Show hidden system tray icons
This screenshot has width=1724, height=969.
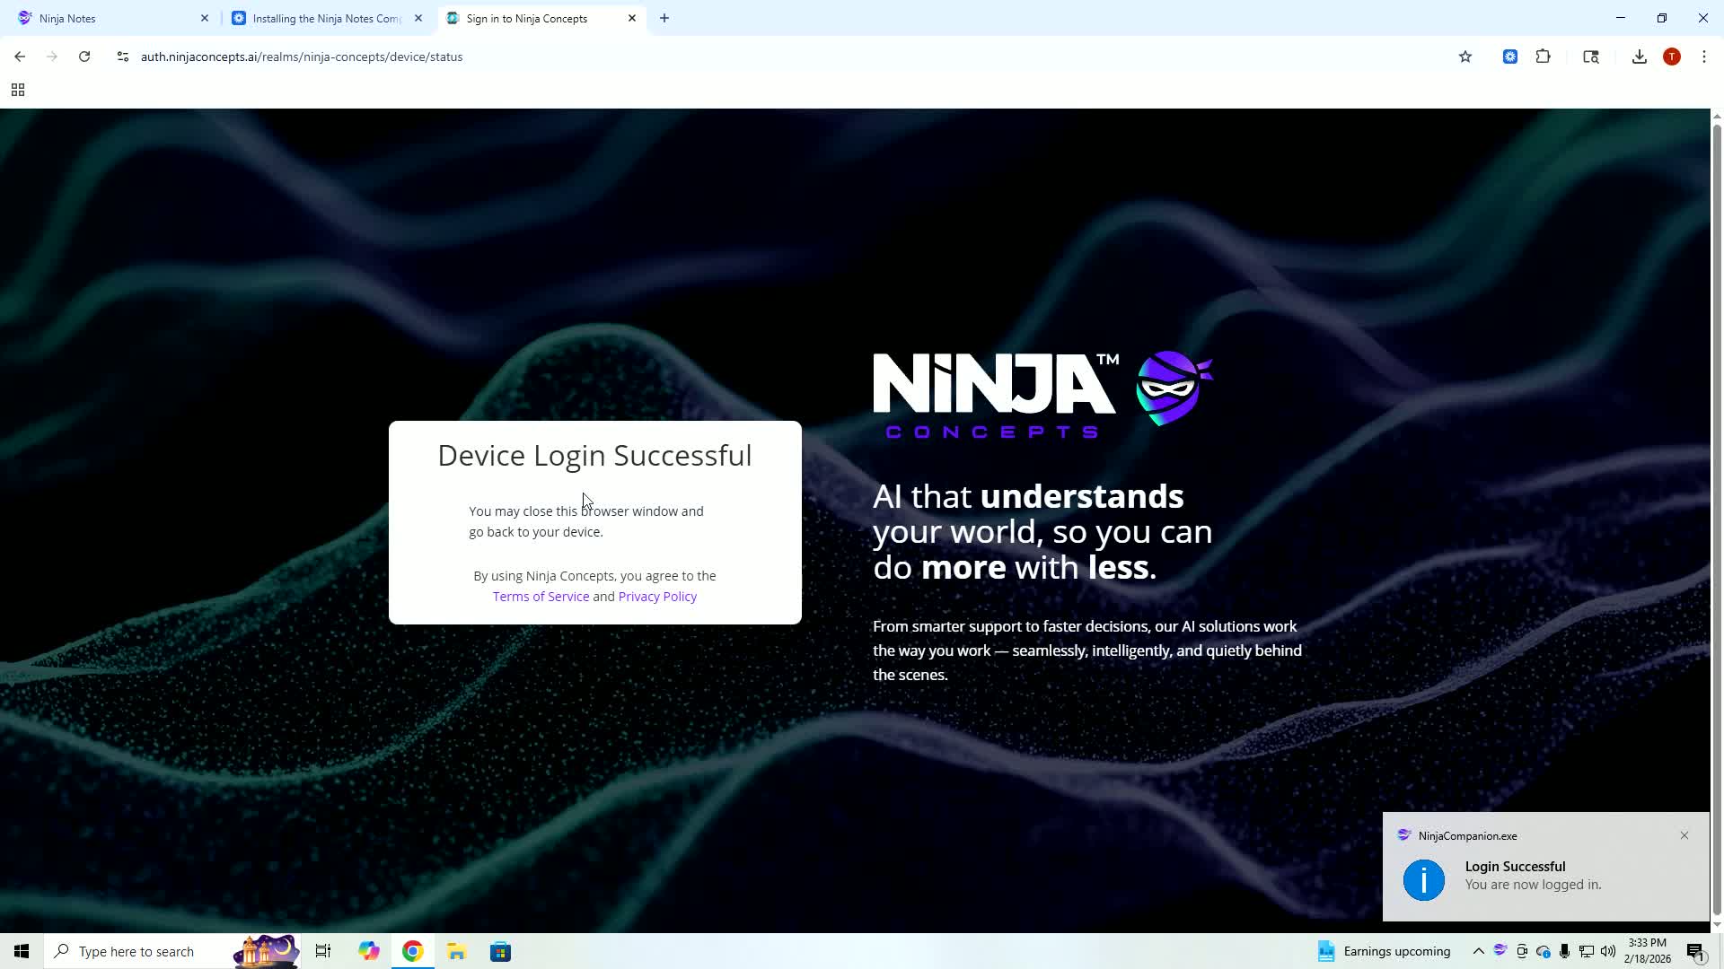pyautogui.click(x=1478, y=951)
